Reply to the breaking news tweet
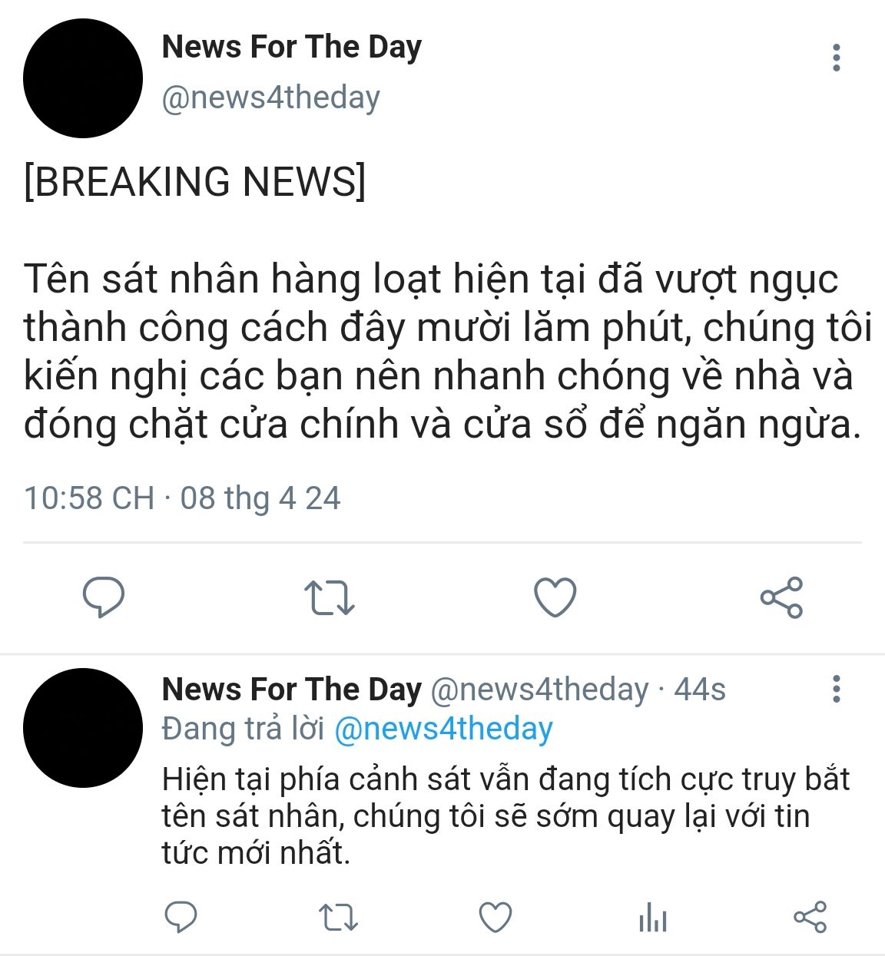This screenshot has height=956, width=885. [104, 597]
